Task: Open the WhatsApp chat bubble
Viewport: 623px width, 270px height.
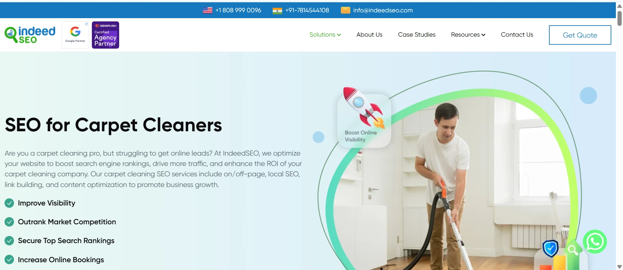Action: pos(595,242)
